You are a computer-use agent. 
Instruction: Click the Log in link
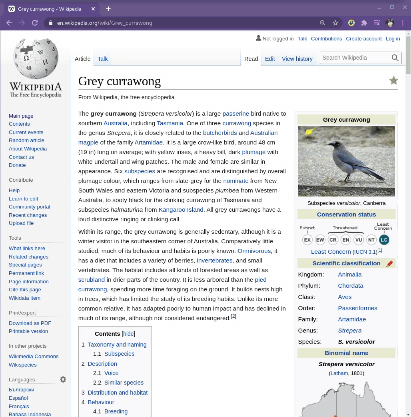393,38
